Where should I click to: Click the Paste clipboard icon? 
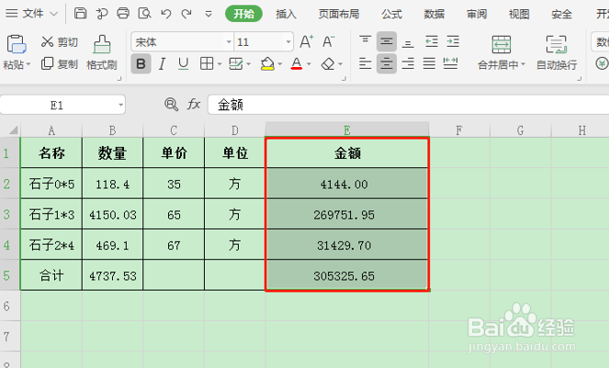point(16,44)
